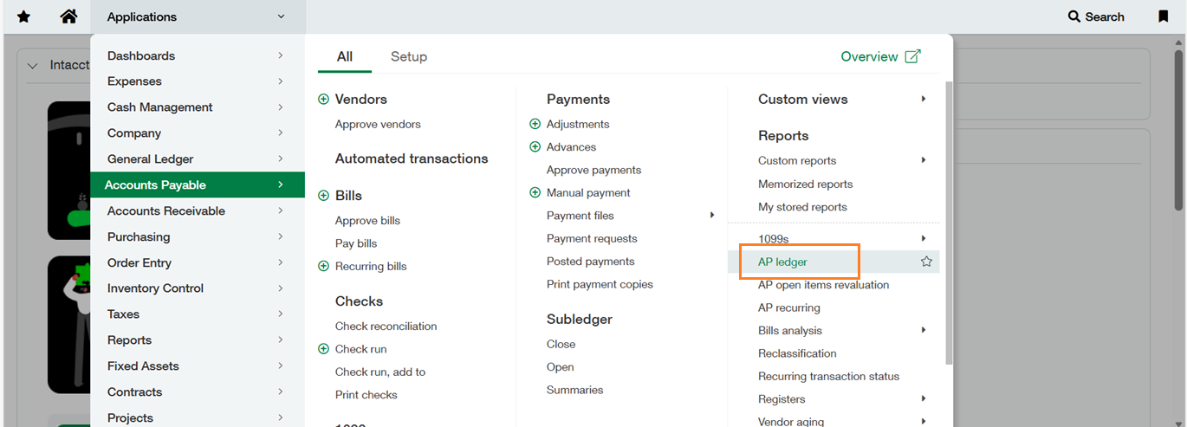The width and height of the screenshot is (1187, 427).
Task: Click the favorites star icon in top bar
Action: [x=23, y=16]
